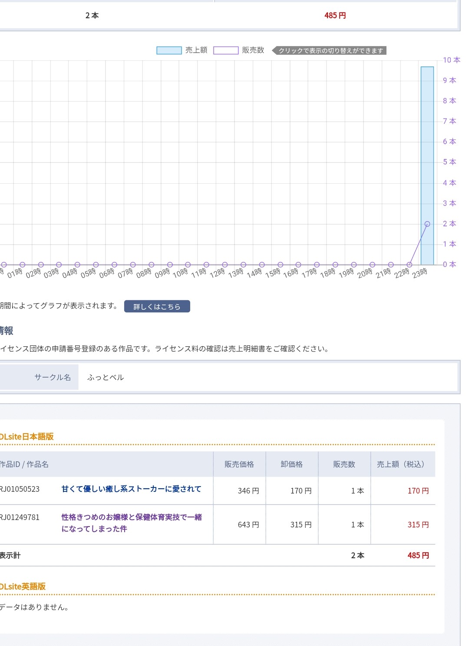Viewport: 469px width, 646px height.
Task: Click the 売上額(税込) column header
Action: tap(402, 464)
